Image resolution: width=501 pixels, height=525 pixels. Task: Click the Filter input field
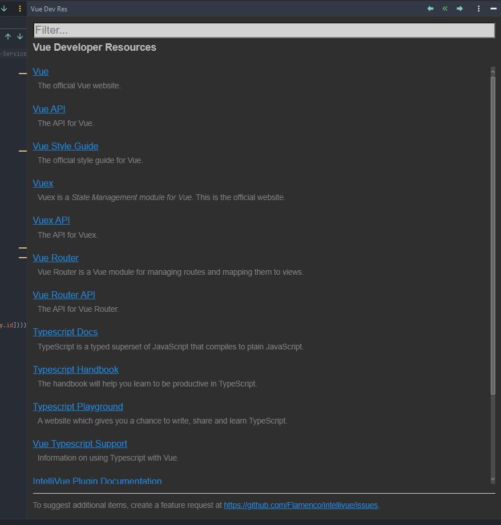point(264,30)
